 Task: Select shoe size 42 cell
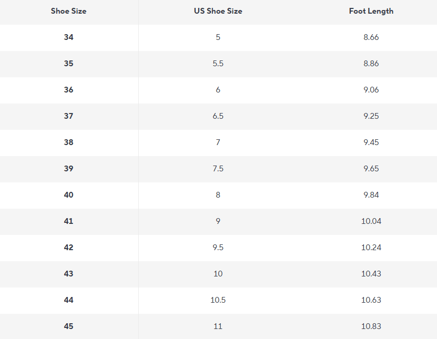pyautogui.click(x=68, y=248)
